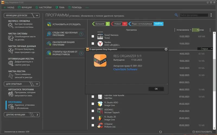Filter by Большие programs tag

click(x=101, y=24)
